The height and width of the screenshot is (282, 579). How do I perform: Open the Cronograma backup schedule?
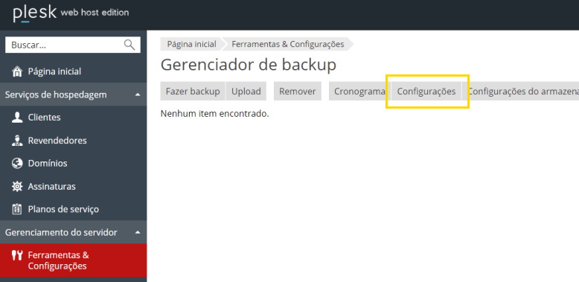click(359, 92)
